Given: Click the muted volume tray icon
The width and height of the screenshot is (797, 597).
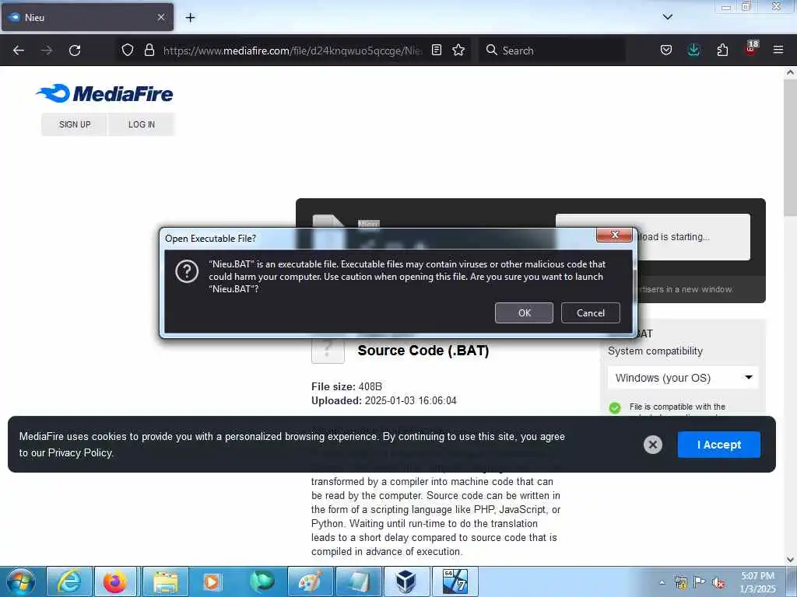Looking at the screenshot, I should coord(718,582).
